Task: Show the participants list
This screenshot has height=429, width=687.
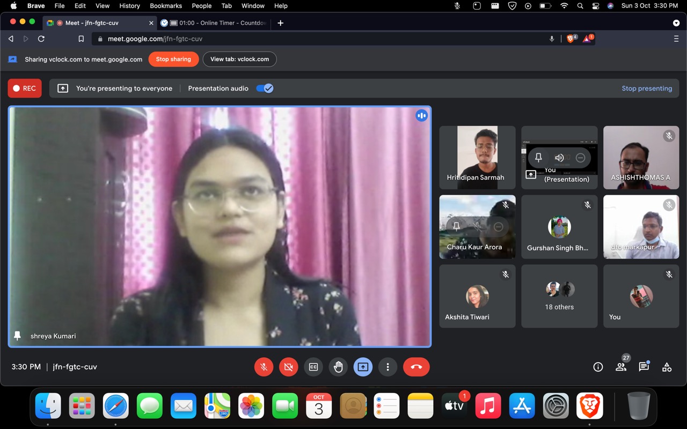Action: pos(621,367)
